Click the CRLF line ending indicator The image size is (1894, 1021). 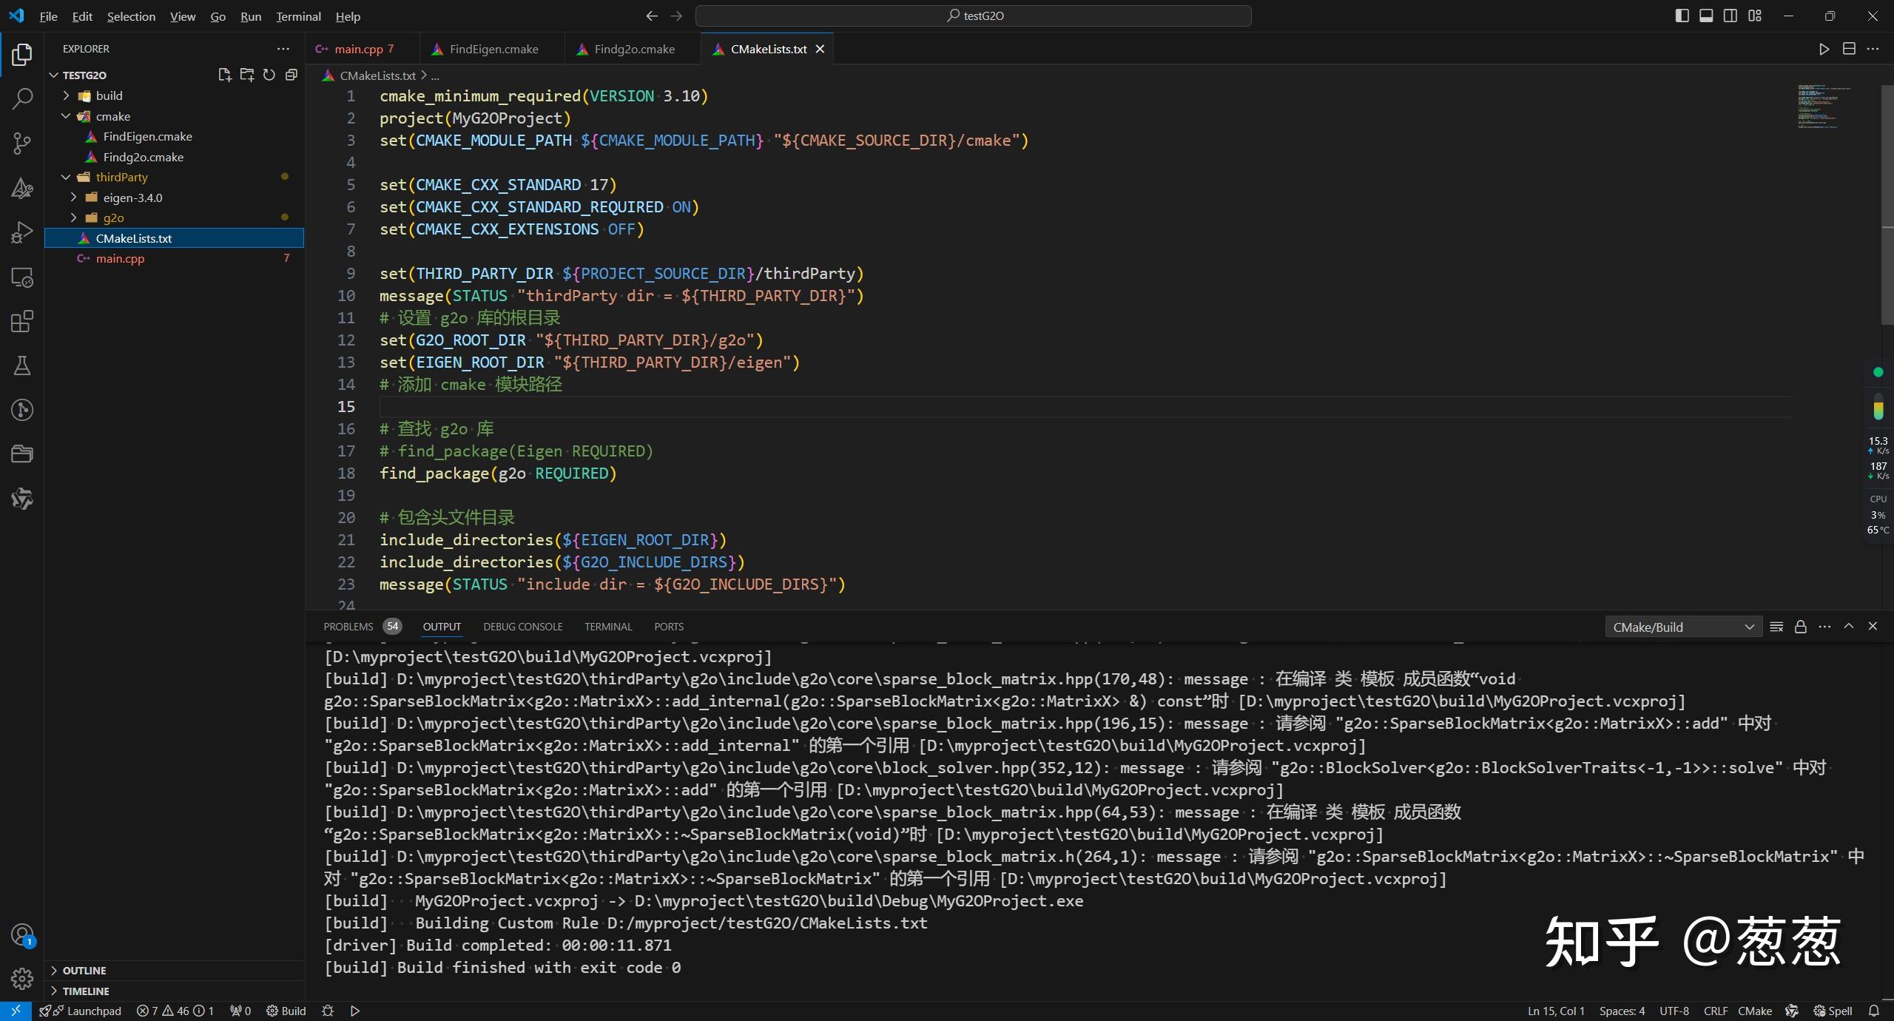1715,1011
